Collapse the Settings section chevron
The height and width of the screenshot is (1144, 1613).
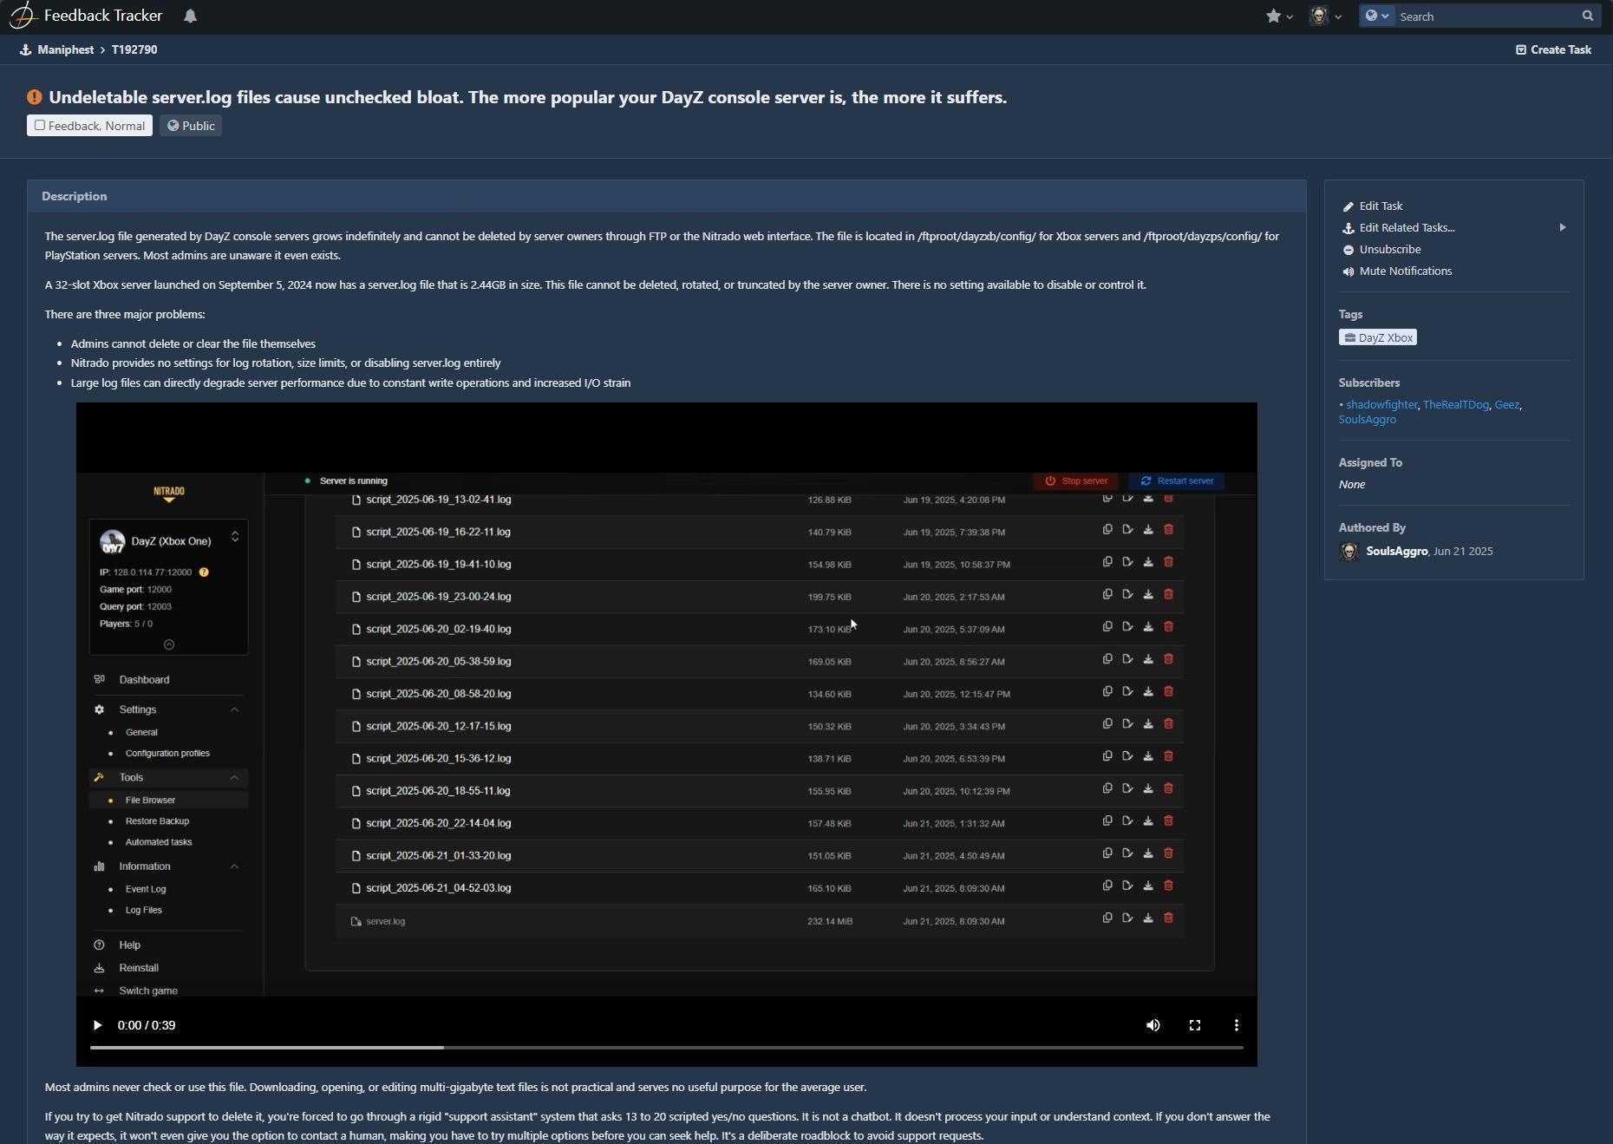coord(234,709)
